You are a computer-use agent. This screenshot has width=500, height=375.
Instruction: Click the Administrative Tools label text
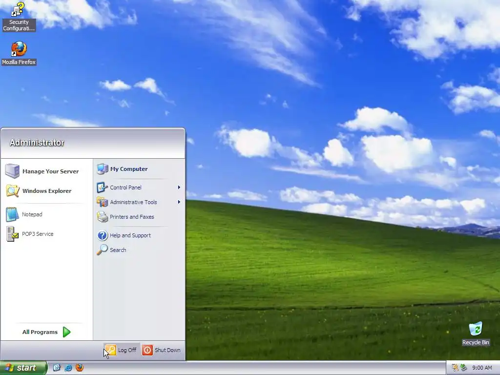click(134, 202)
